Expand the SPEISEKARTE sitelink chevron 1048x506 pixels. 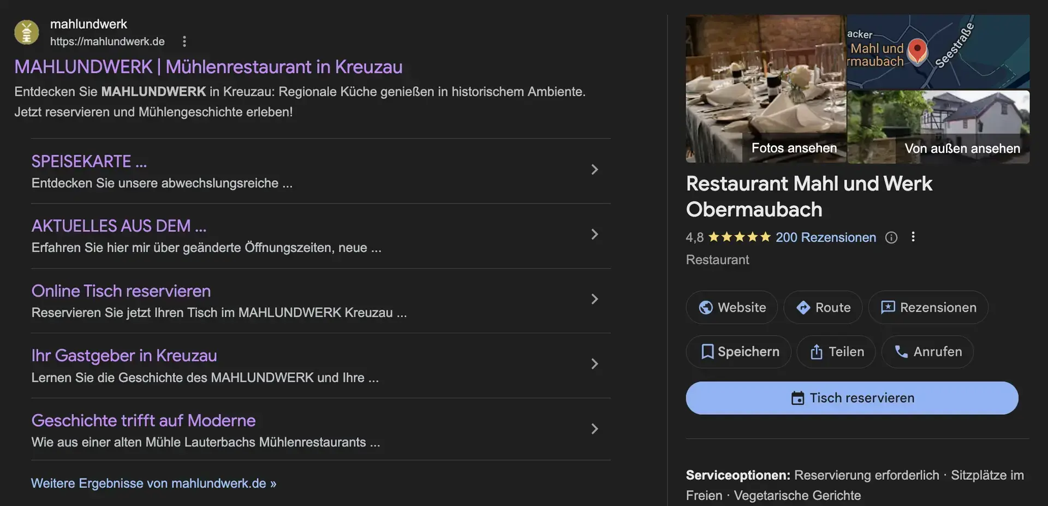pos(594,170)
